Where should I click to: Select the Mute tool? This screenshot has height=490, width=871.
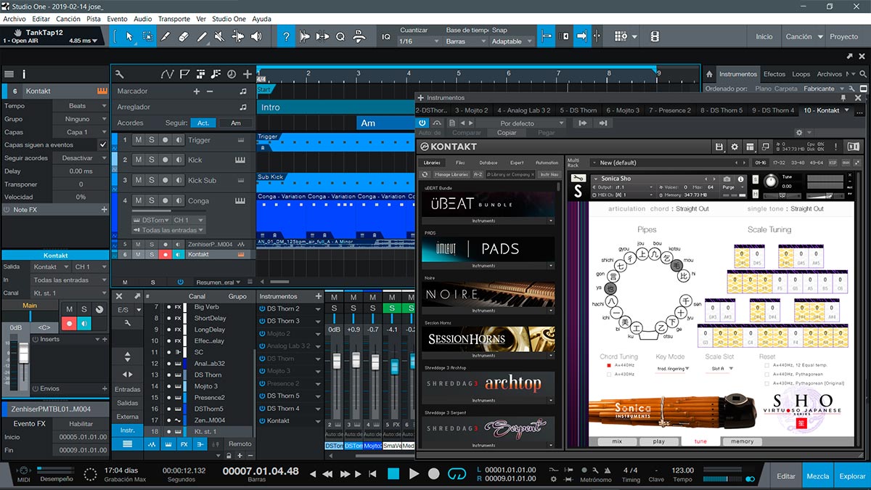[x=220, y=36]
